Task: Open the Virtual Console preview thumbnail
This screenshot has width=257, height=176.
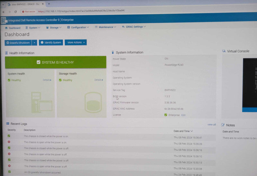Action: click(x=250, y=85)
